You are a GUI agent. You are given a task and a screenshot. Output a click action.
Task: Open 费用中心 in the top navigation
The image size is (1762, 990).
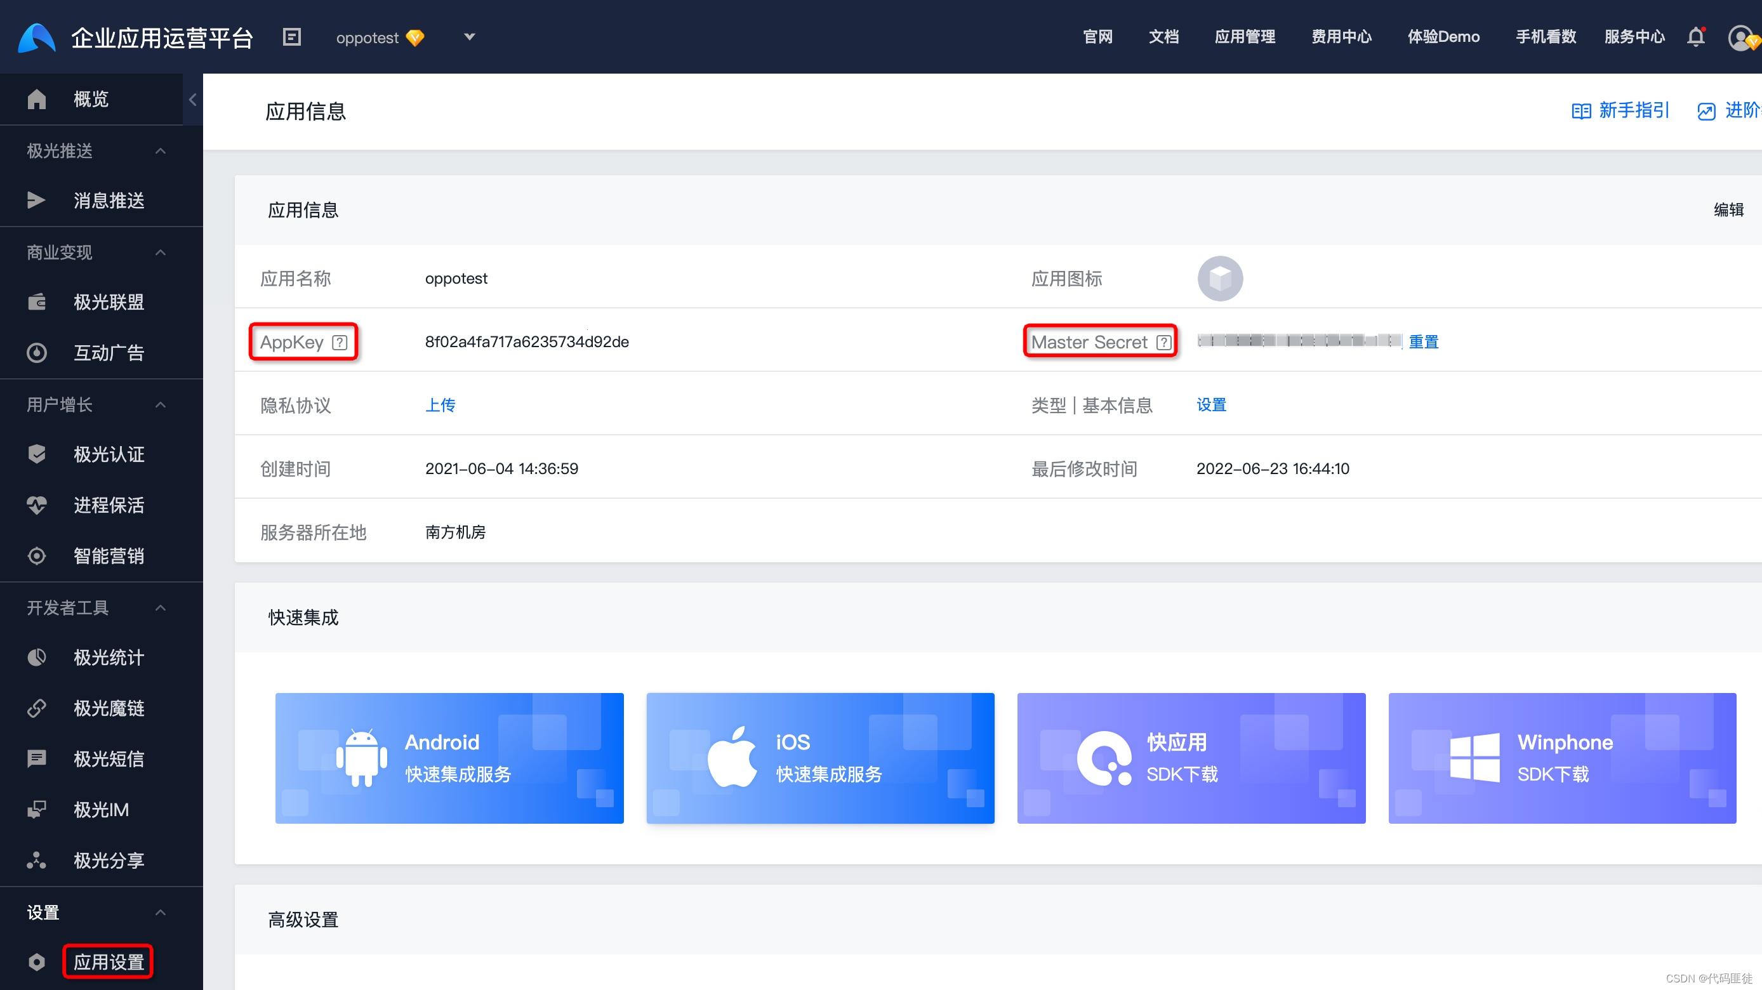1341,37
